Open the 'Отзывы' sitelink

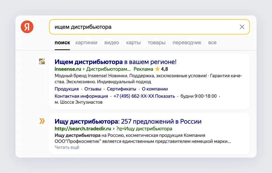(x=93, y=89)
